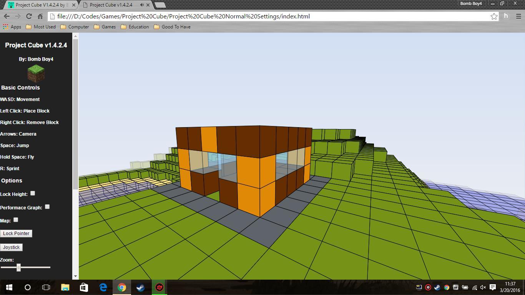Mute the second tab's audio icon
525x295 pixels.
point(142,5)
